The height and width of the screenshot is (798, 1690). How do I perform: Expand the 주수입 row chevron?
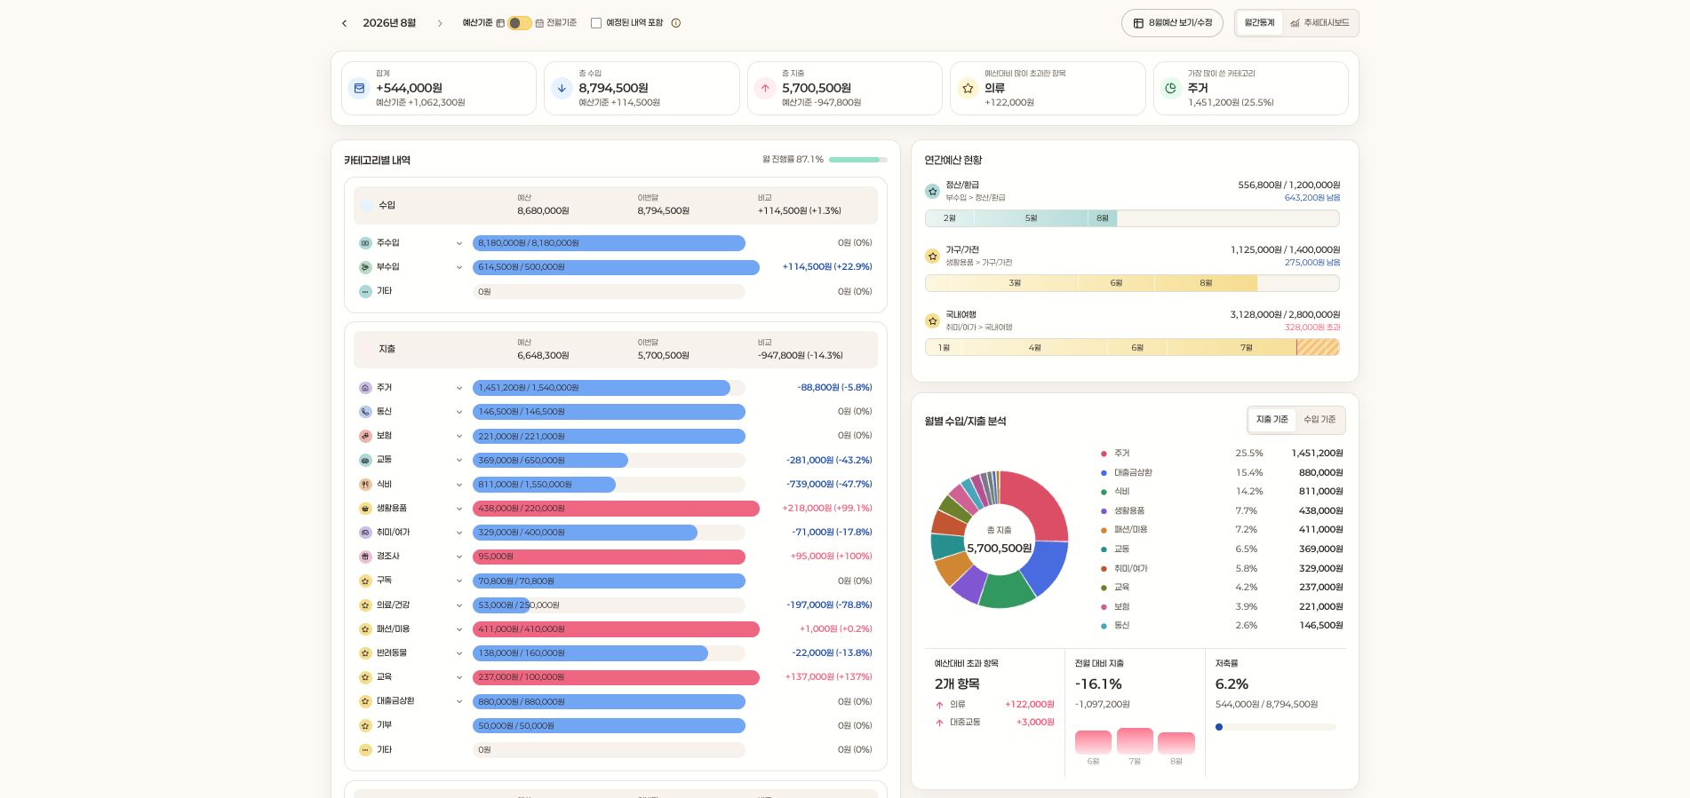459,243
